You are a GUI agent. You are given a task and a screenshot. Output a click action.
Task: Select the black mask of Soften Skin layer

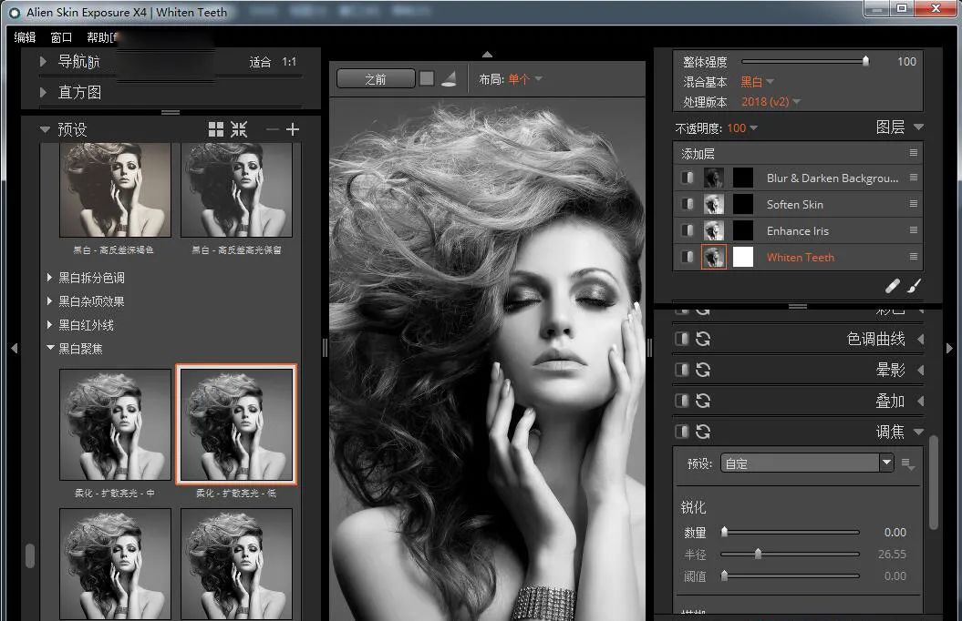coord(743,204)
